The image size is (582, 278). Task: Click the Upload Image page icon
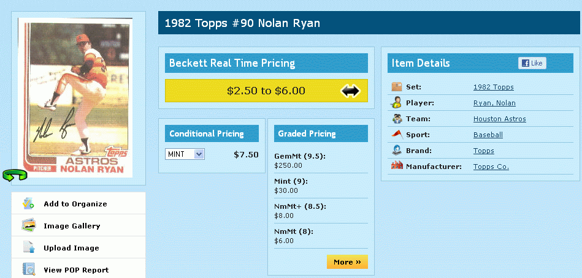click(29, 248)
